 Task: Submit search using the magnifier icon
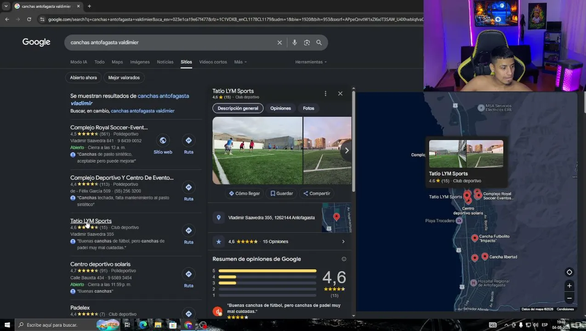[x=319, y=42]
